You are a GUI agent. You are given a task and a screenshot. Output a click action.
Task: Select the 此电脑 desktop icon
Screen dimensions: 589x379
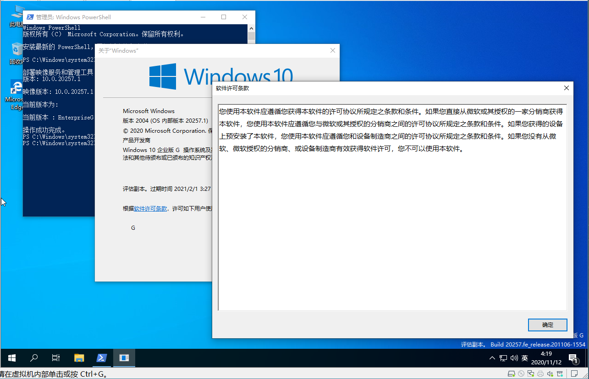click(x=17, y=16)
